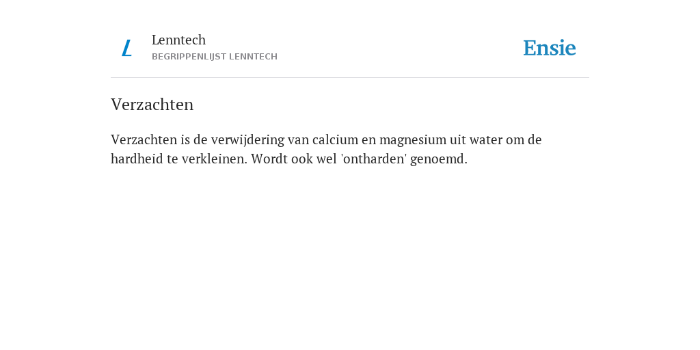700x350 pixels.
Task: Click the word 'verwijdering' in the definition
Action: click(x=247, y=141)
